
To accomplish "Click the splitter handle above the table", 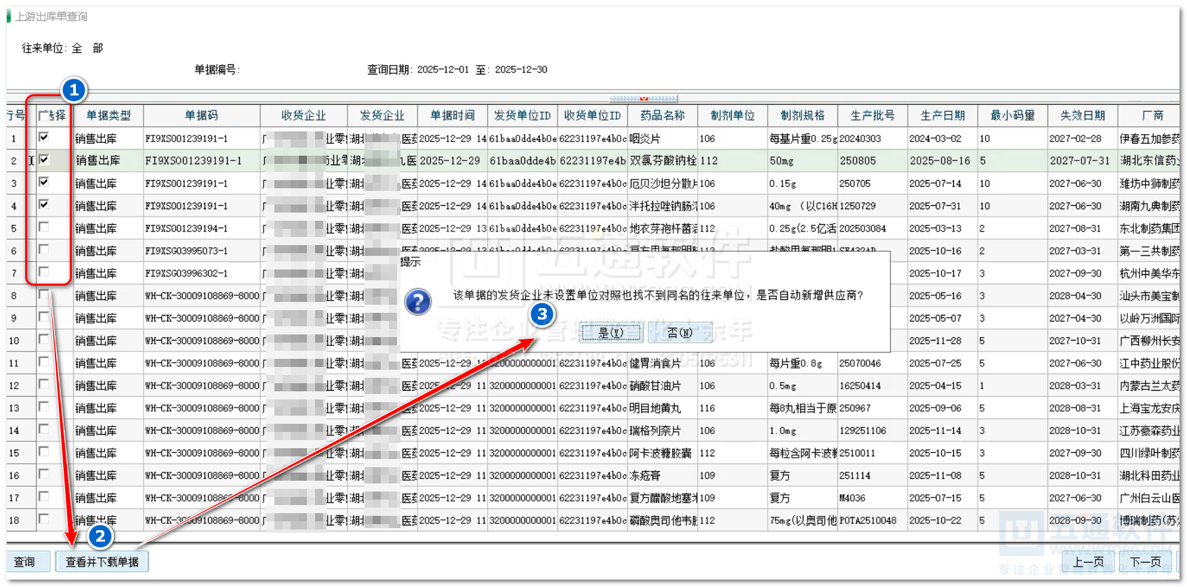I will coord(643,99).
